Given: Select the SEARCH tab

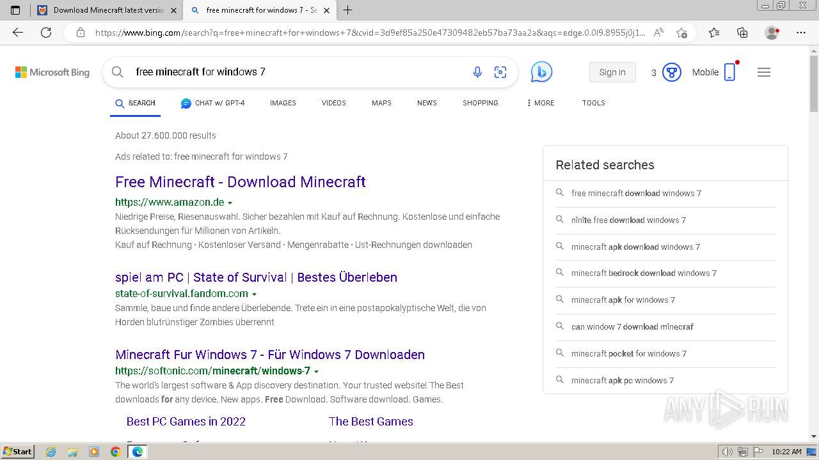Looking at the screenshot, I should [135, 103].
